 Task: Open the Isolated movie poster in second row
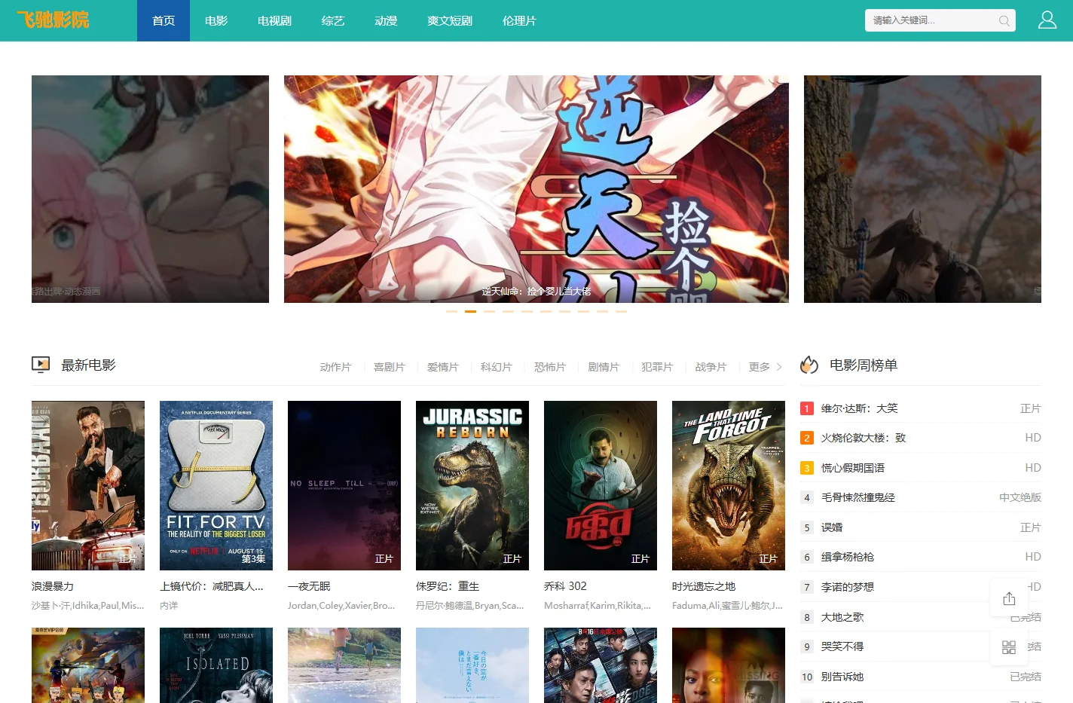pos(216,665)
